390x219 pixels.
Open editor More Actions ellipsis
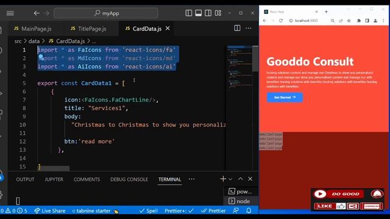[x=249, y=28]
